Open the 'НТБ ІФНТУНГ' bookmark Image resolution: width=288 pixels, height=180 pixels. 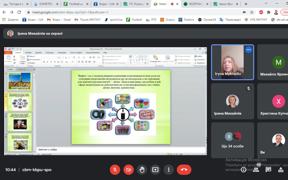tap(256, 19)
